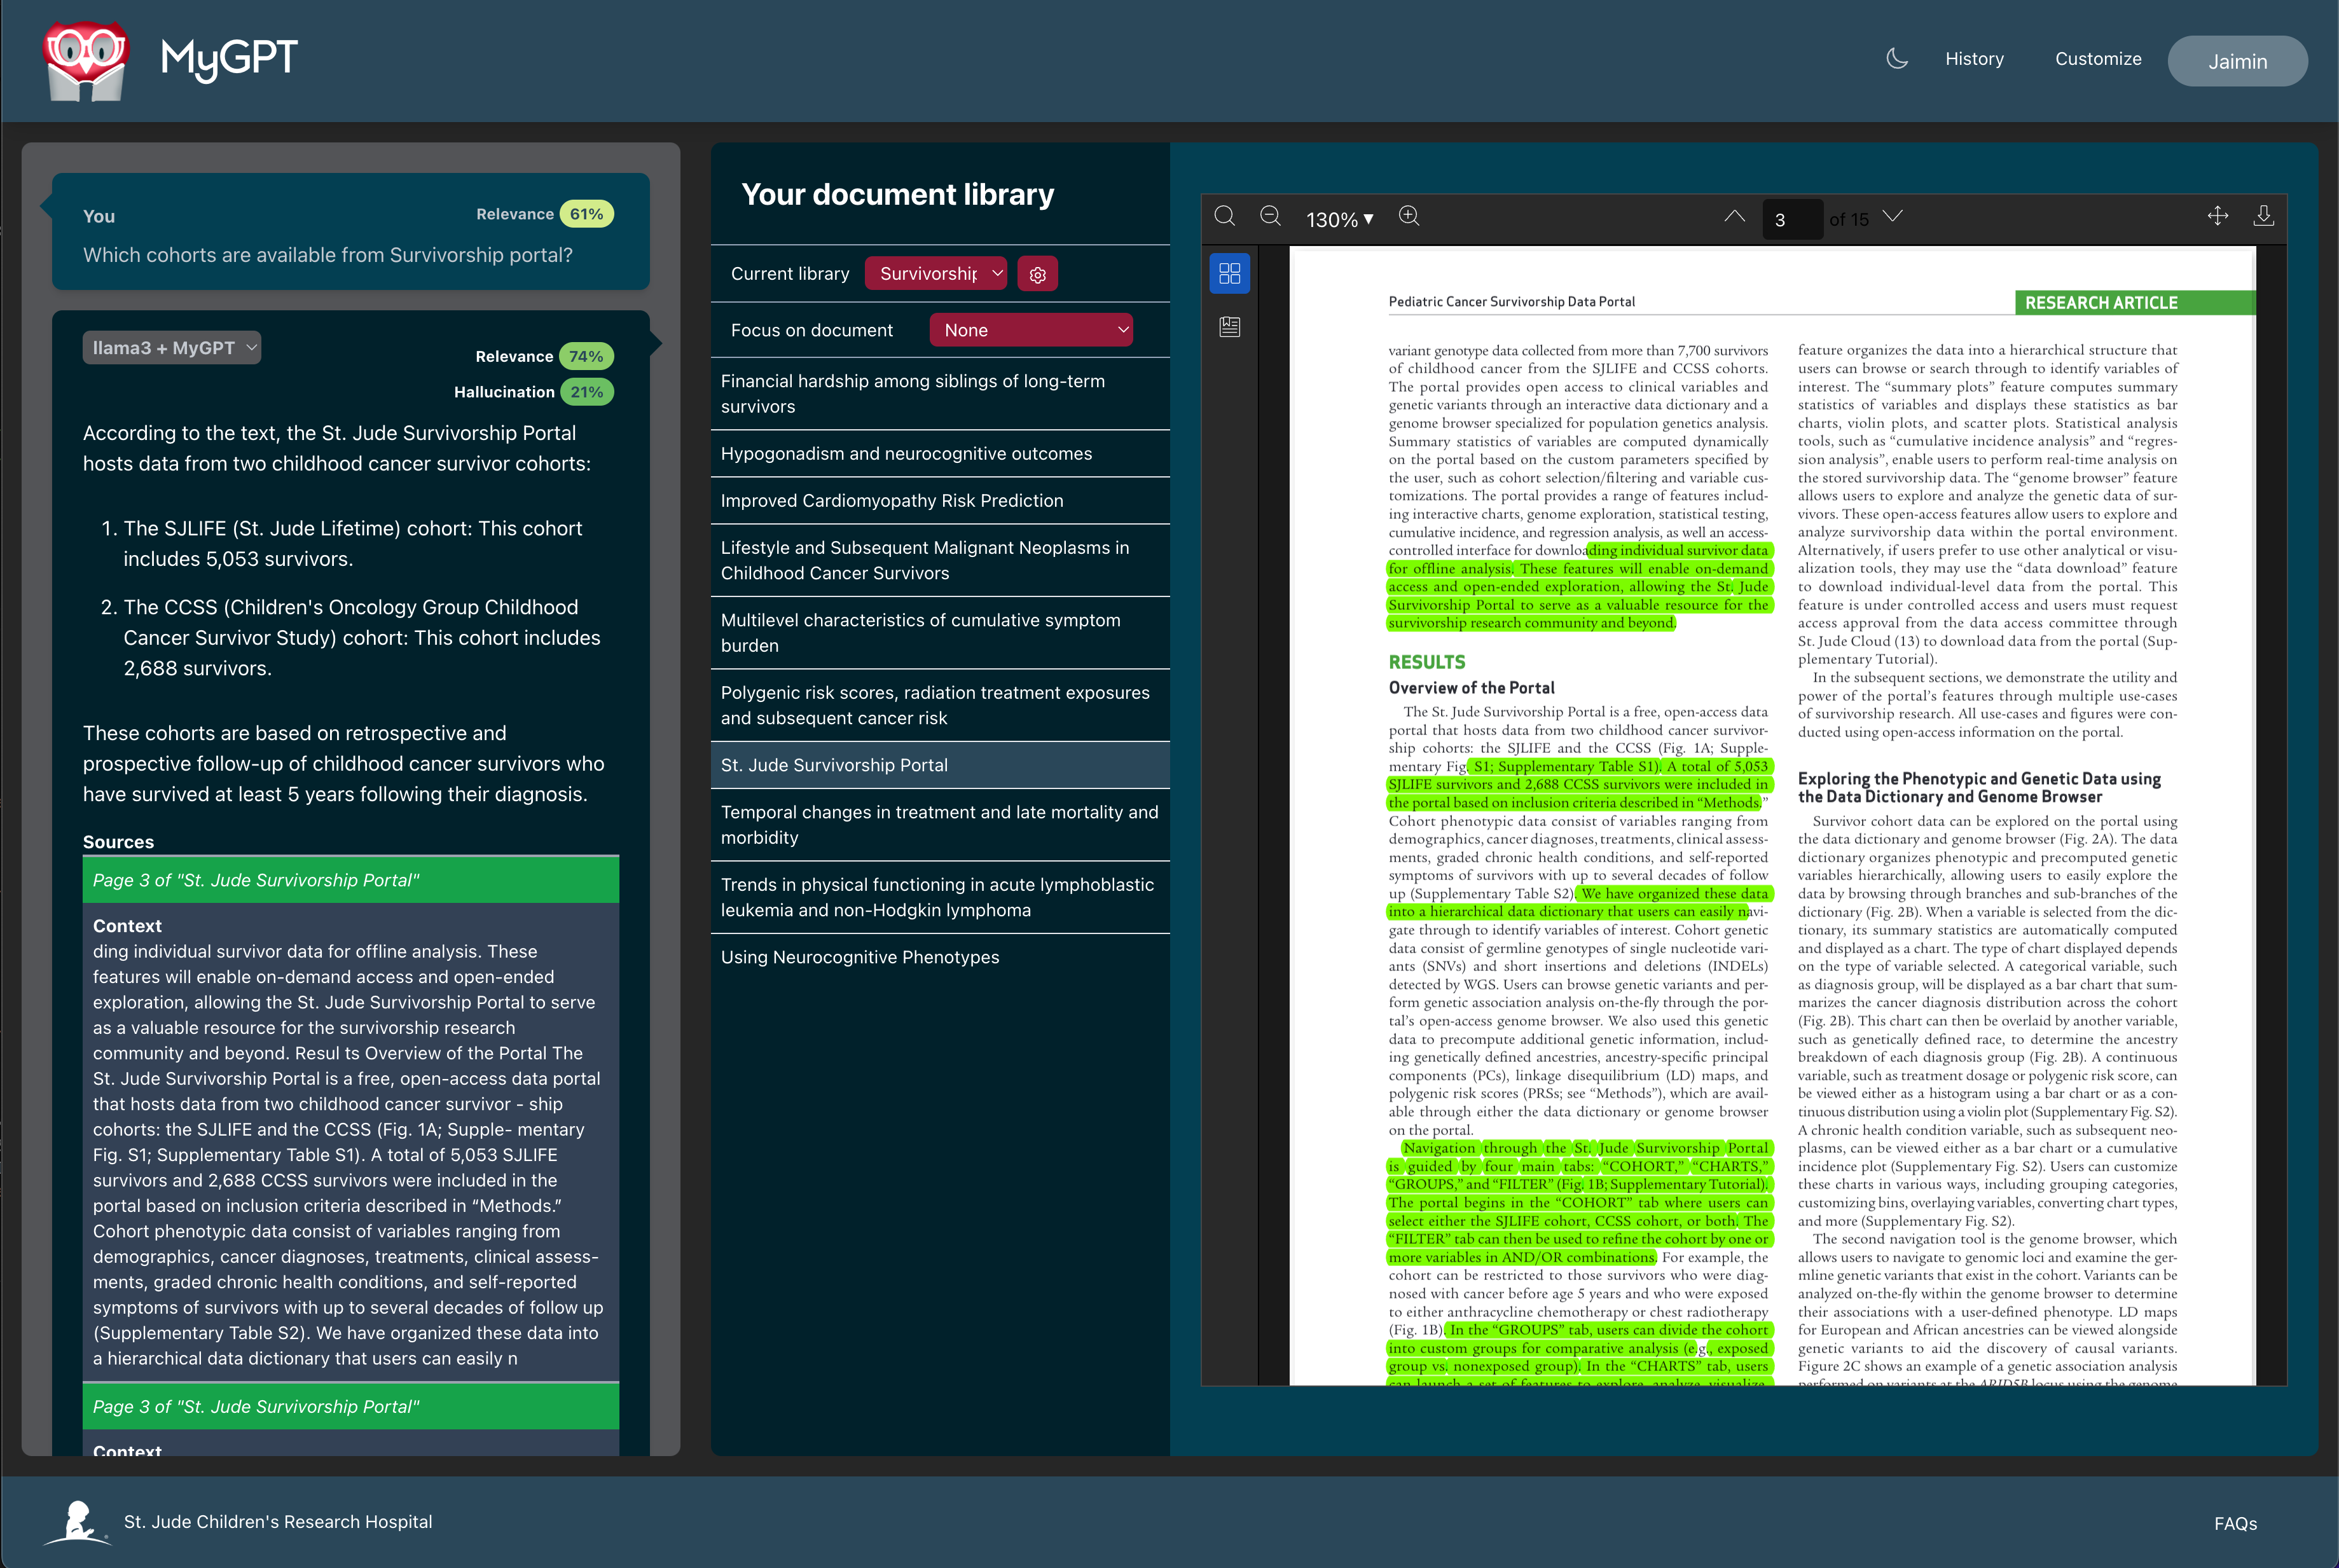Image resolution: width=2339 pixels, height=1568 pixels.
Task: Open the Focus on document dropdown
Action: pos(1032,329)
